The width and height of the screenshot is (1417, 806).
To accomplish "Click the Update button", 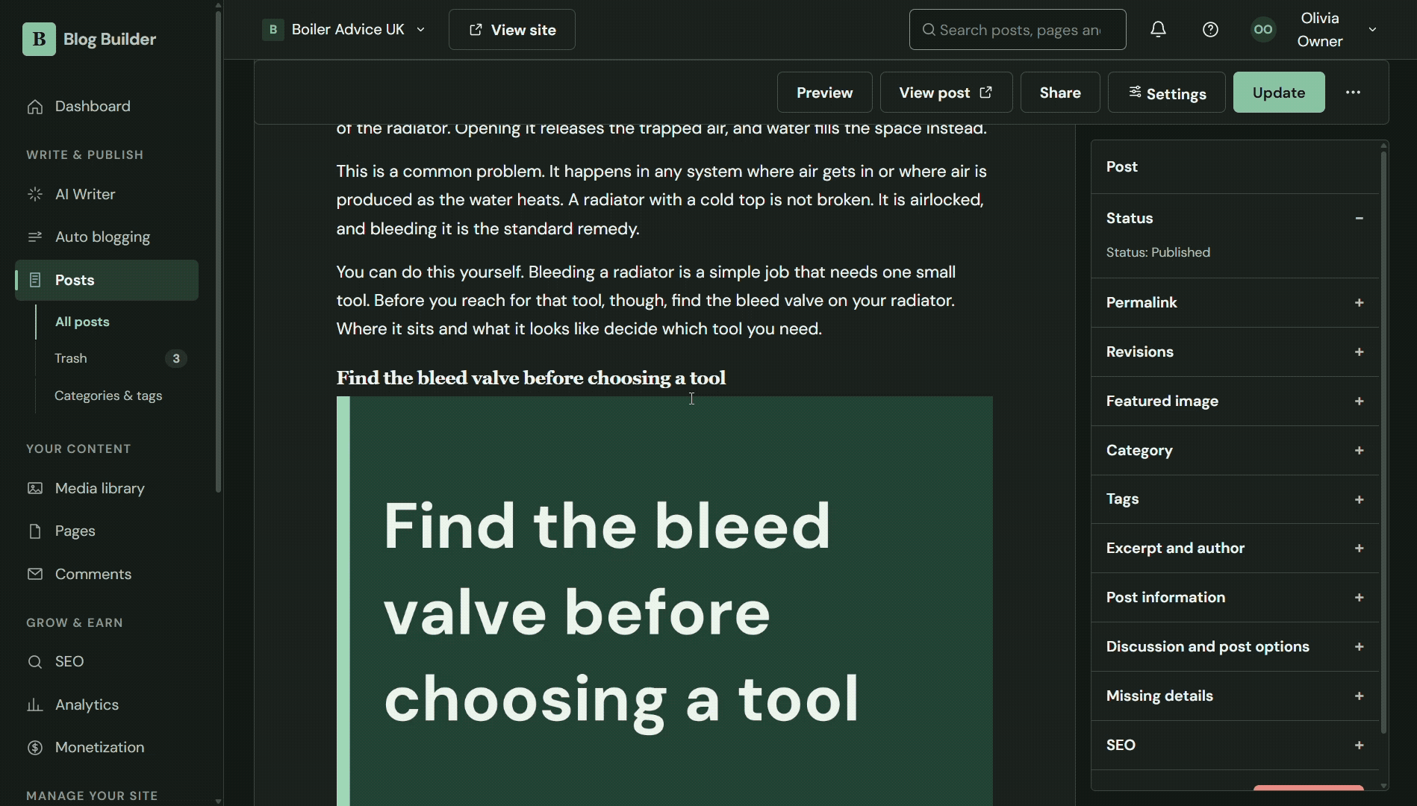I will click(x=1279, y=93).
